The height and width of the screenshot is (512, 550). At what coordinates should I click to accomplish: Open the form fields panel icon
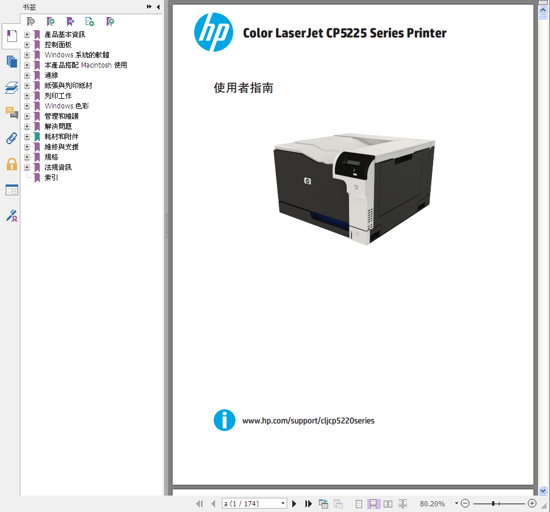(x=11, y=190)
